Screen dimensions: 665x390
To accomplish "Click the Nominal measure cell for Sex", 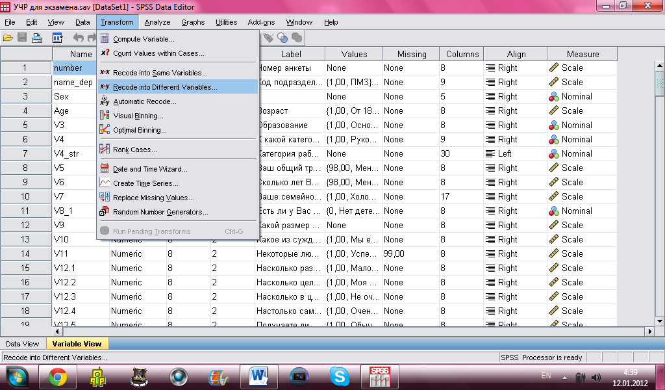I will (x=582, y=96).
